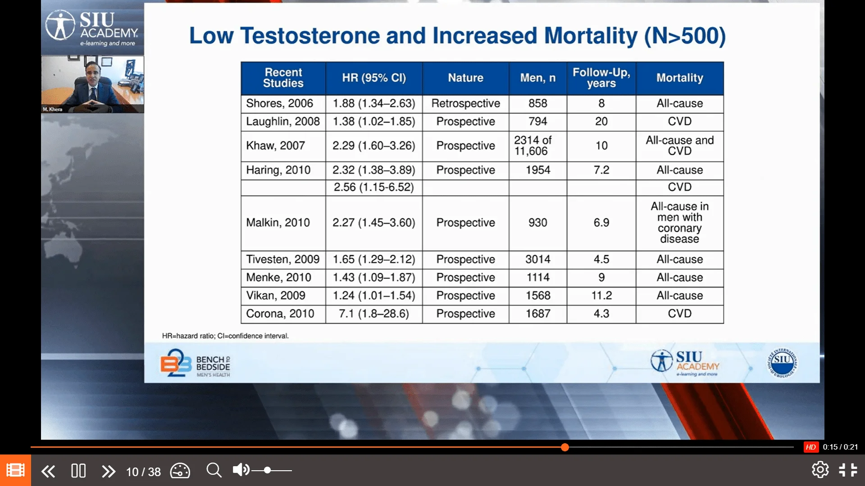
Task: Click the 'HR (95% CI)' column header
Action: click(x=374, y=78)
